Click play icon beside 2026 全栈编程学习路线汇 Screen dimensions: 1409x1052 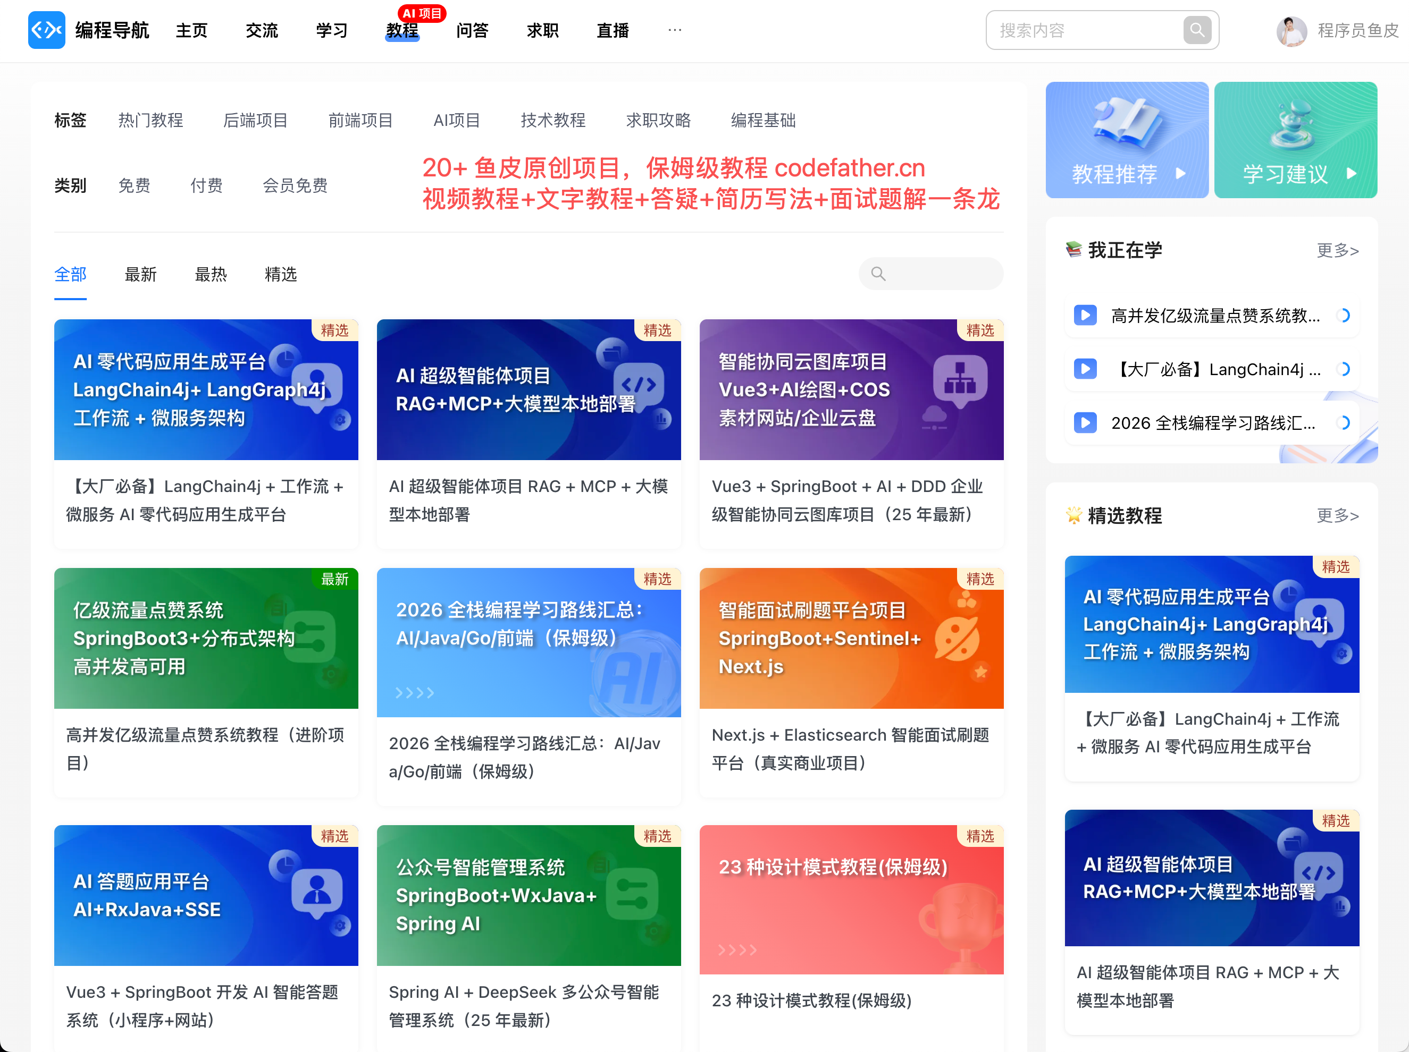pyautogui.click(x=1085, y=422)
